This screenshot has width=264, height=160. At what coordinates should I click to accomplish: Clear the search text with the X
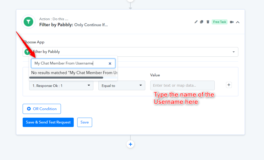pyautogui.click(x=110, y=63)
